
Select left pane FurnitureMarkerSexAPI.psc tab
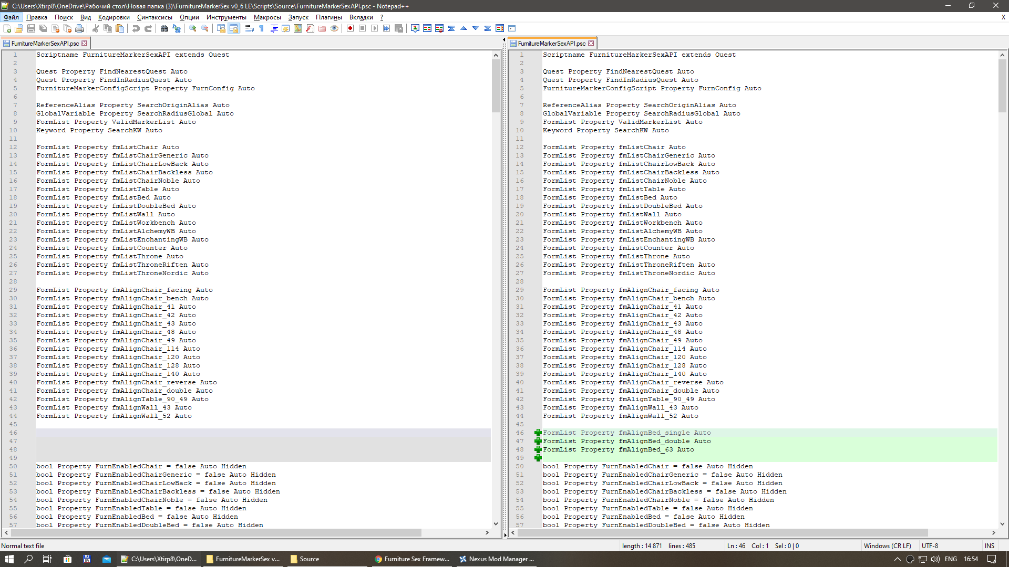click(x=45, y=44)
